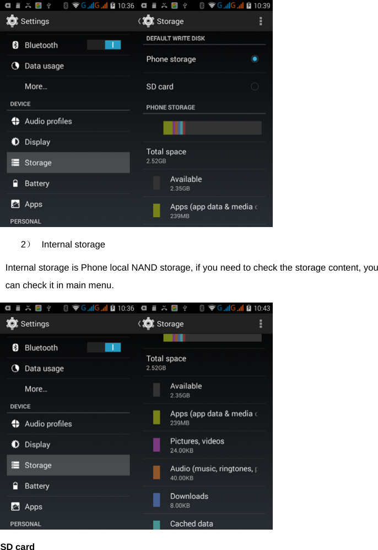The width and height of the screenshot is (378, 550).
Task: Tap the Total space entry
Action: [204, 155]
